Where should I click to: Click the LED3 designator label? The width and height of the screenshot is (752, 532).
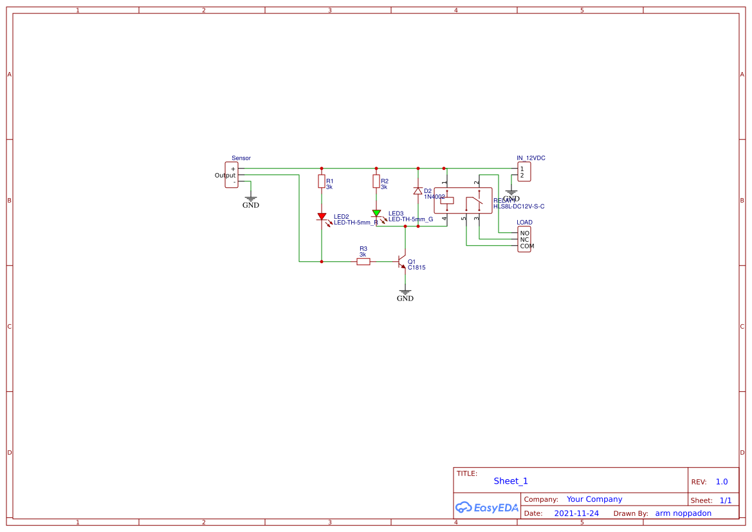tap(396, 214)
